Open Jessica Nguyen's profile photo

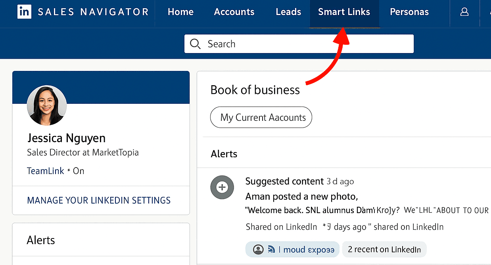tap(47, 105)
